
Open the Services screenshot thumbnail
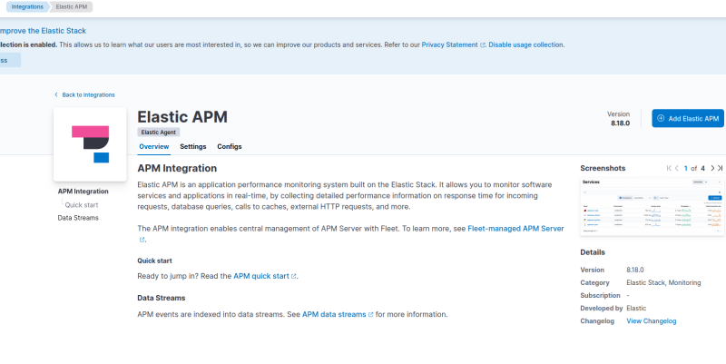651,208
